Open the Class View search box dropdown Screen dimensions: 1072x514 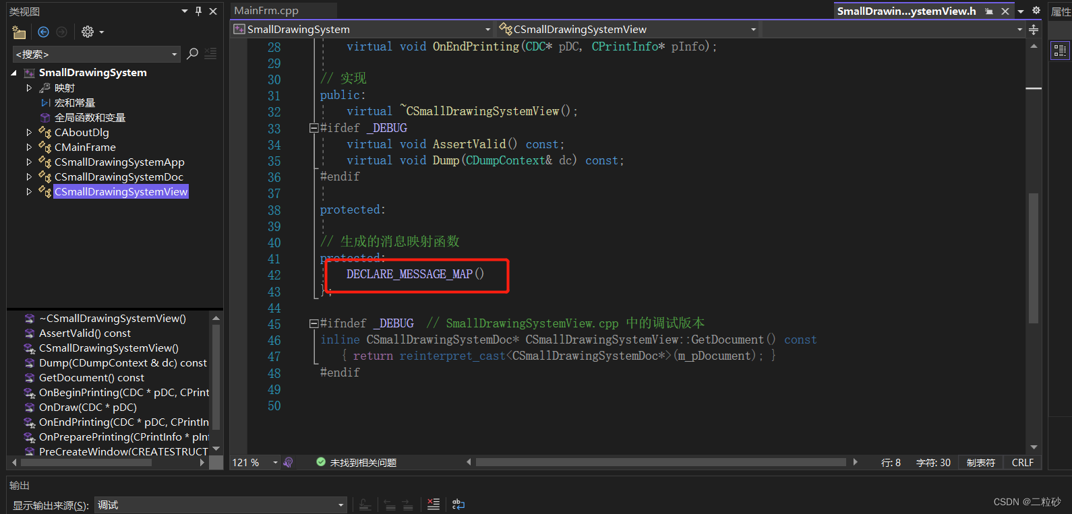[x=175, y=54]
